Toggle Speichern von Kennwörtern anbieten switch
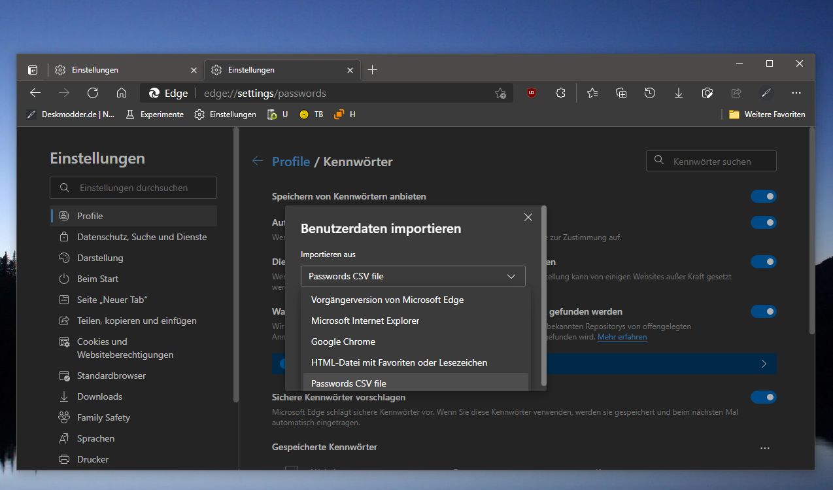 (x=764, y=196)
